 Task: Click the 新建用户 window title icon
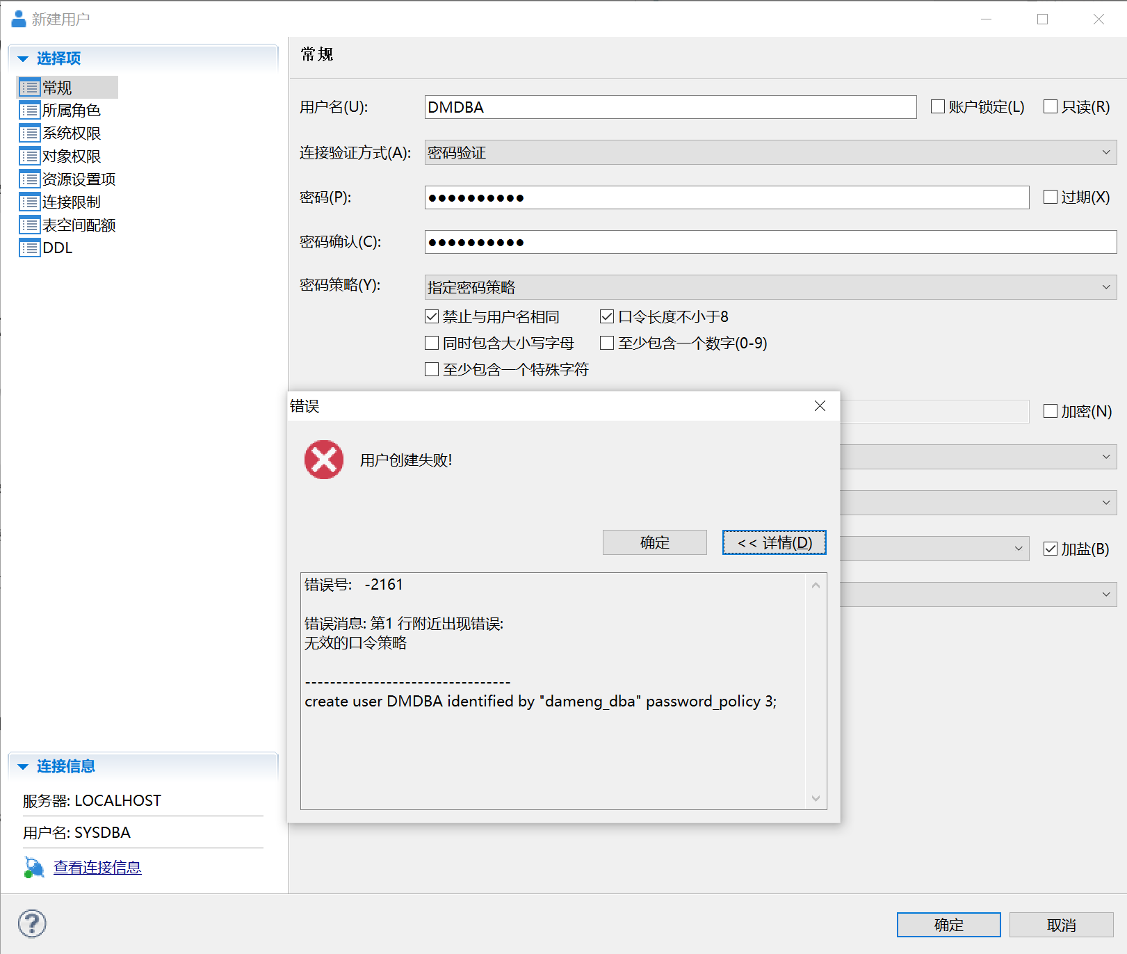point(19,19)
